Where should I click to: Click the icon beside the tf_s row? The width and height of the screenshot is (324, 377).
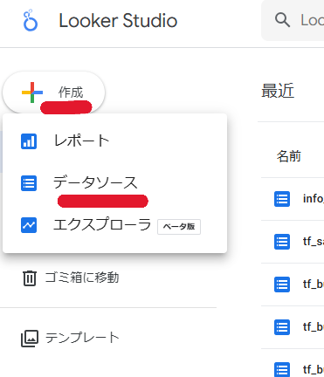tap(282, 242)
